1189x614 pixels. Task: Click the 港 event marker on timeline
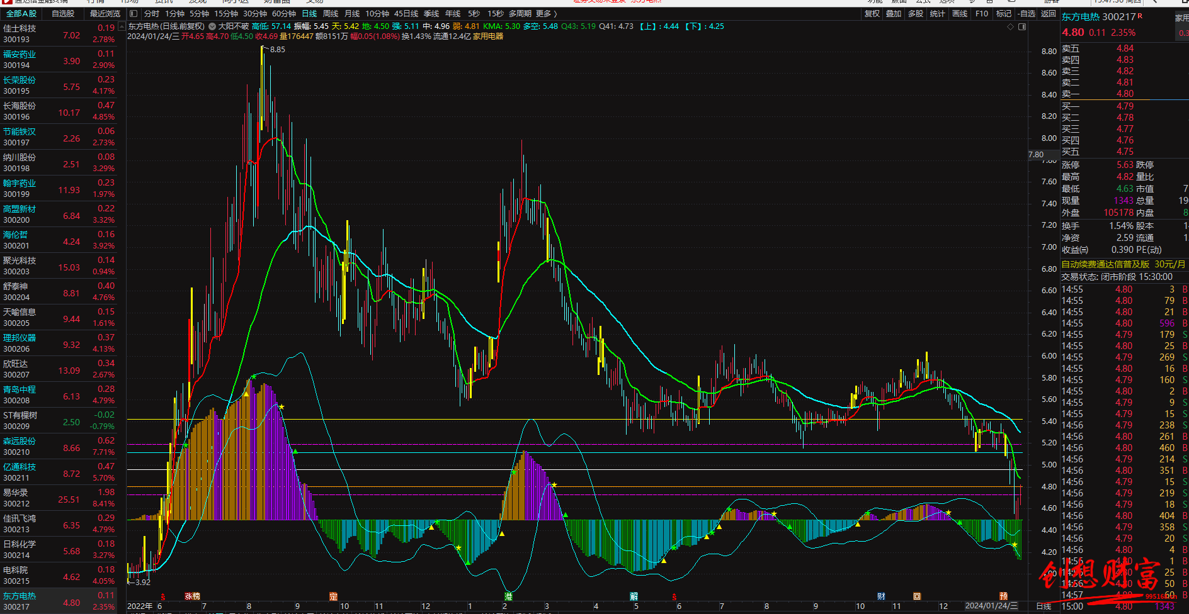pos(508,596)
